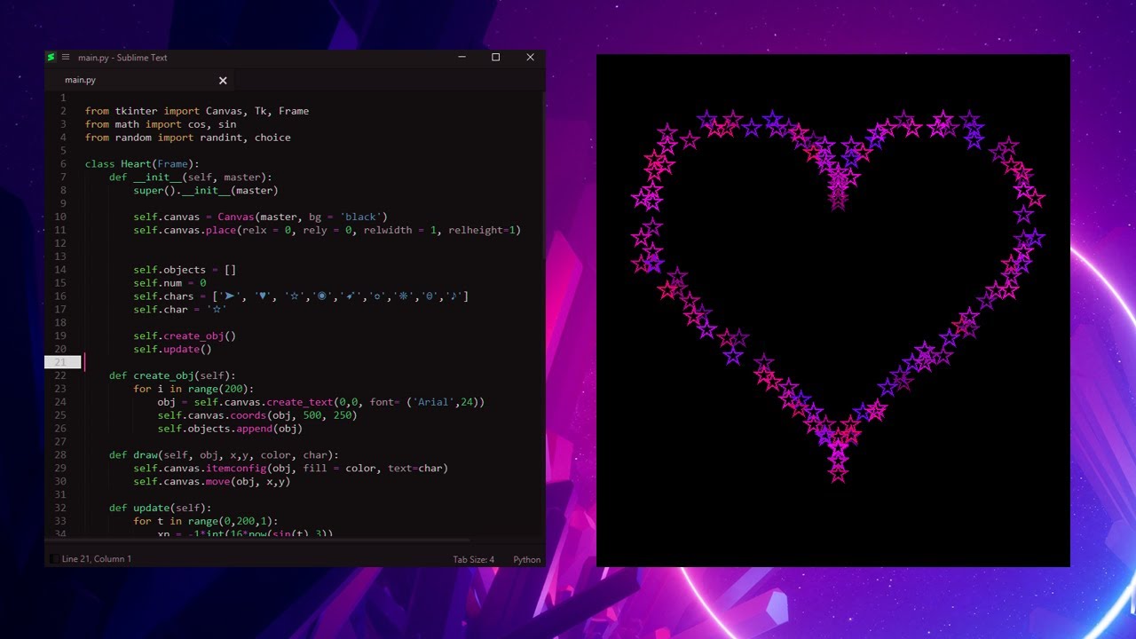Click line number 21 in the gutter

(x=61, y=362)
